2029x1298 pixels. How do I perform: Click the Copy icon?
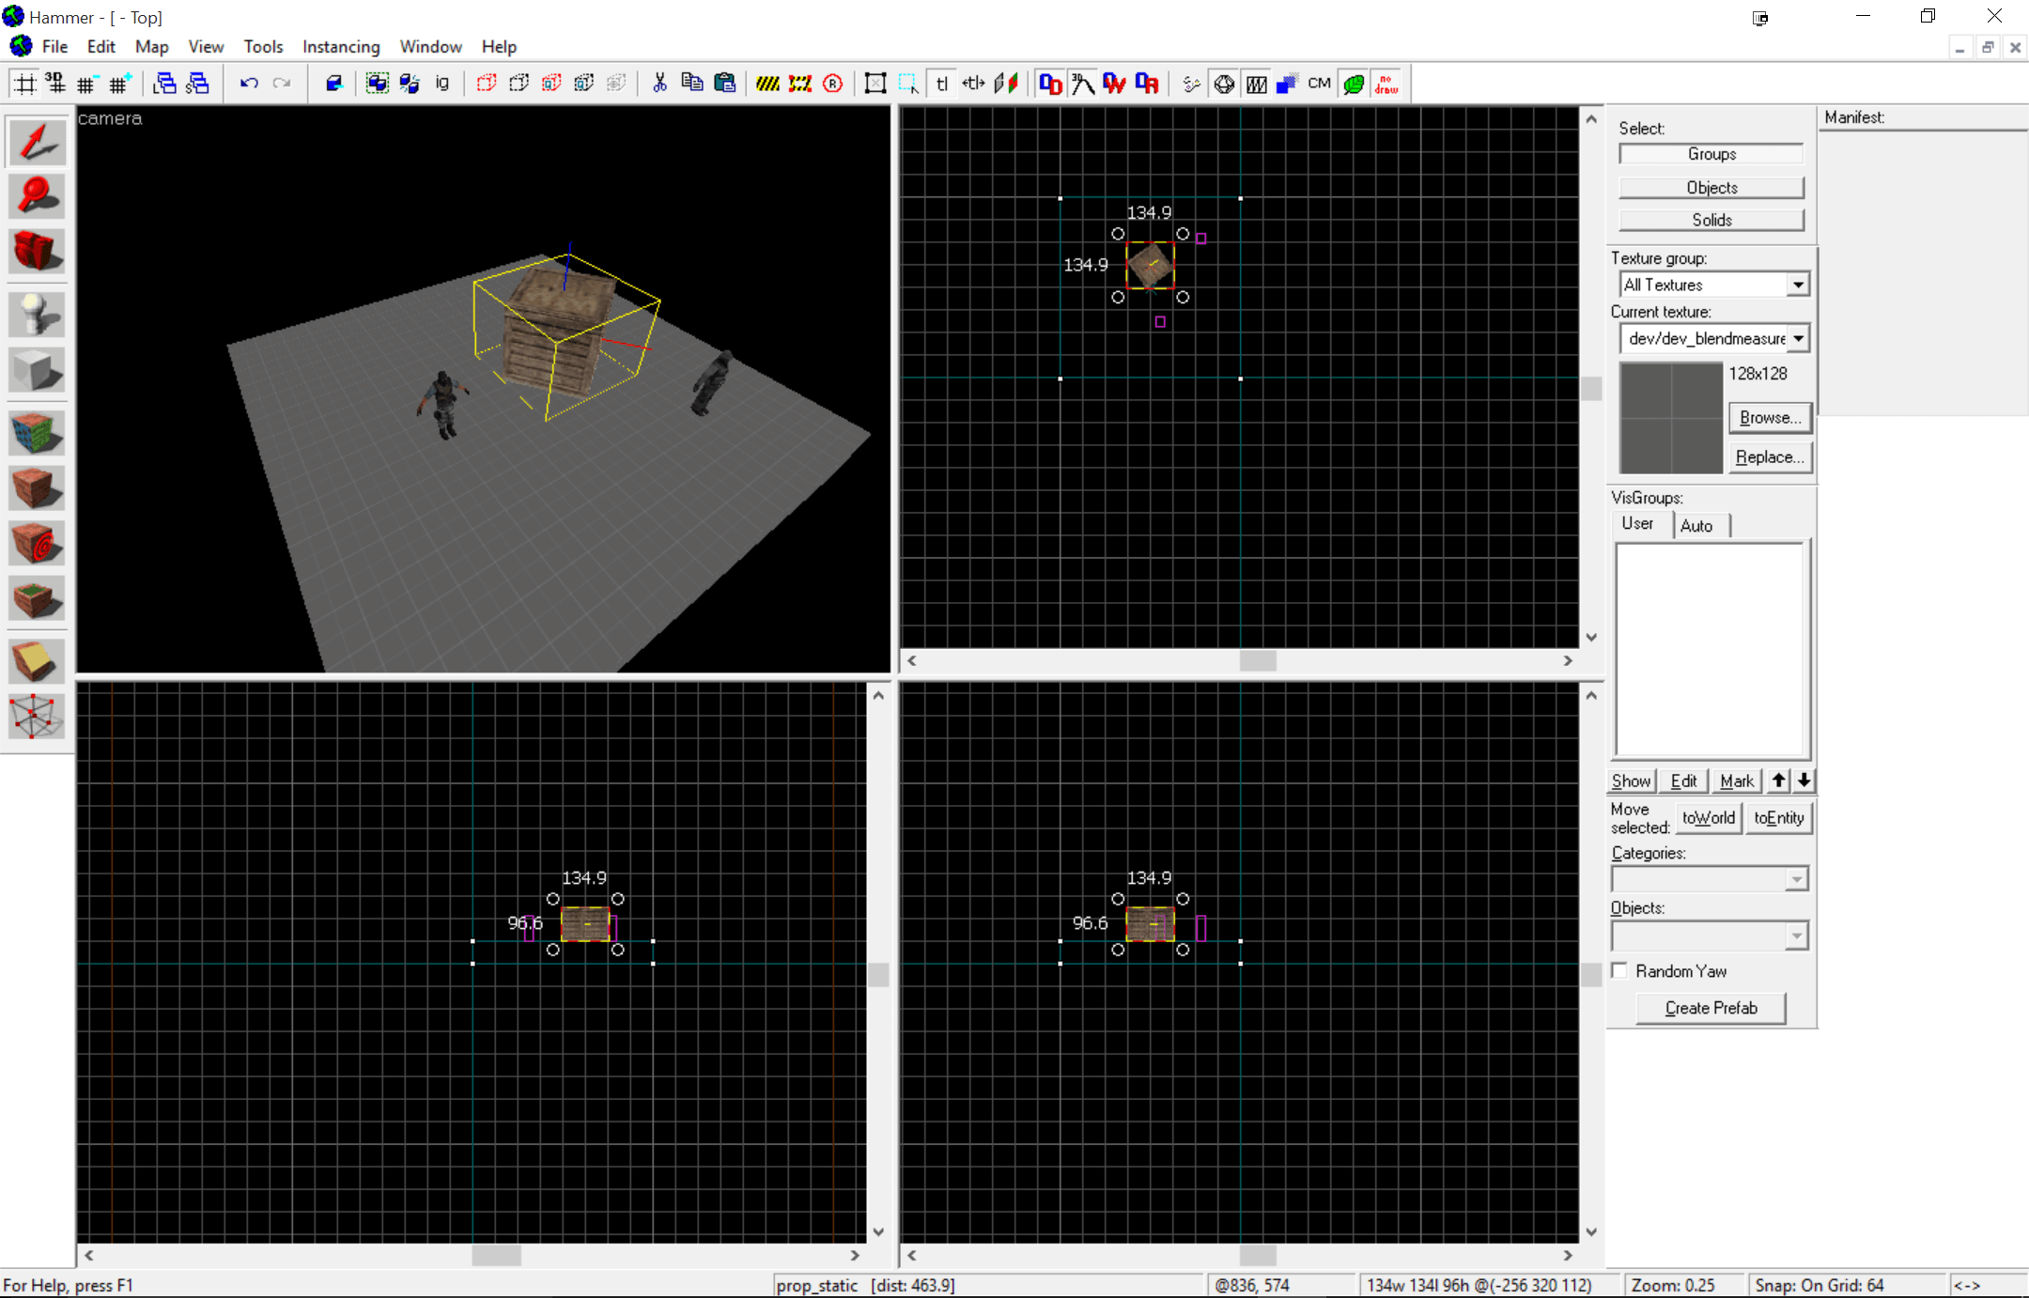click(692, 84)
